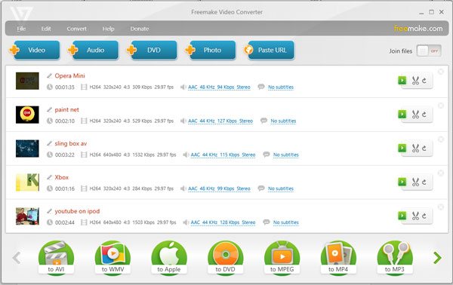Convert to MP4 format
This screenshot has width=453, height=285.
pyautogui.click(x=338, y=257)
